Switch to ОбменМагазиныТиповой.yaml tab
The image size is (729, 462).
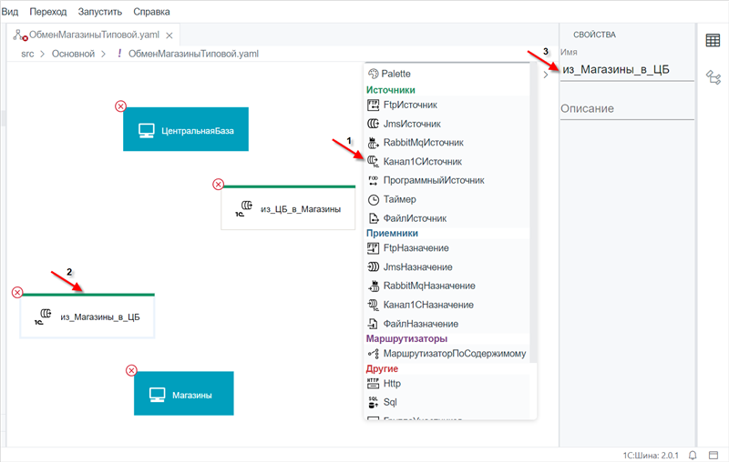[x=94, y=35]
